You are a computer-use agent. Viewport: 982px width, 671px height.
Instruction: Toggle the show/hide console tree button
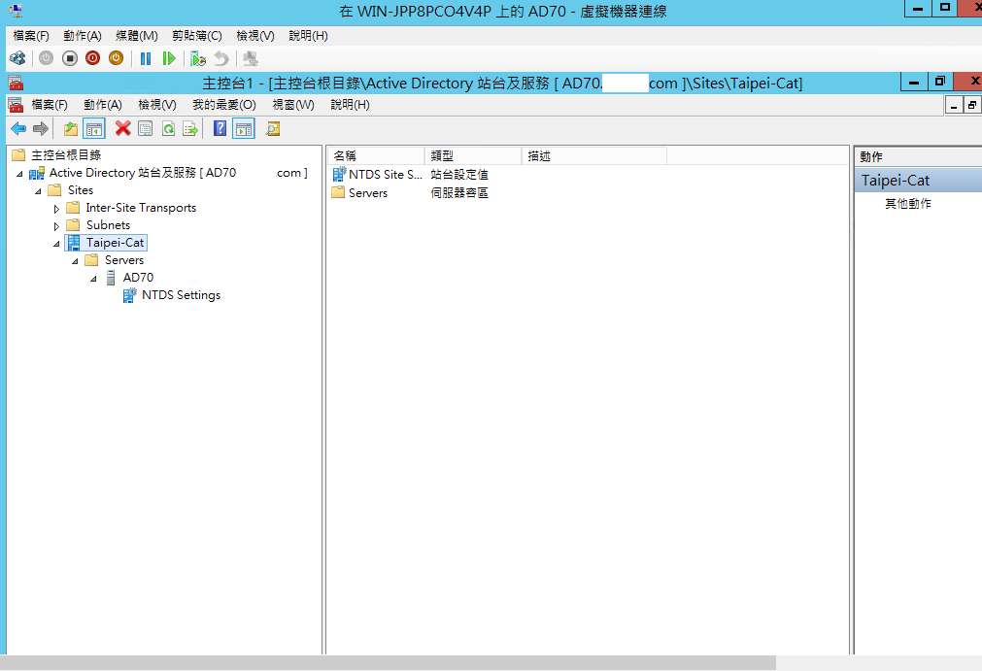94,129
